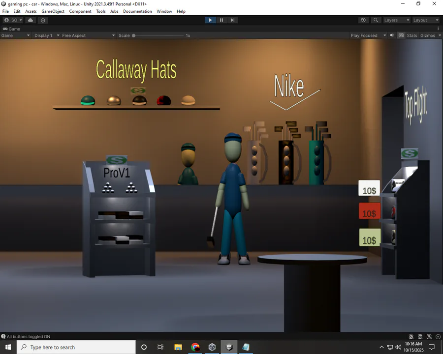Click the dollar sign above Callaway hats
Screen dimensions: 443x354
coord(138,90)
